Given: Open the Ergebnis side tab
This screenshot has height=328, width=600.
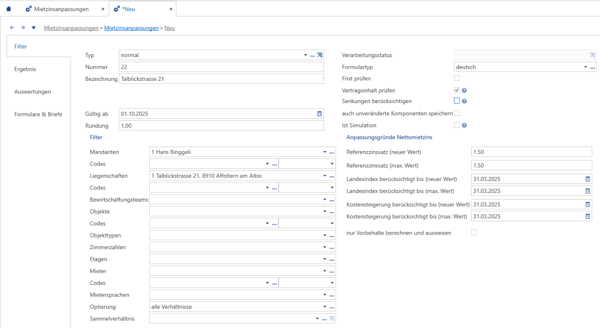Looking at the screenshot, I should 25,69.
